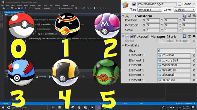Open the Static flags dropdown arrow
The width and height of the screenshot is (197, 110).
[x=194, y=4]
